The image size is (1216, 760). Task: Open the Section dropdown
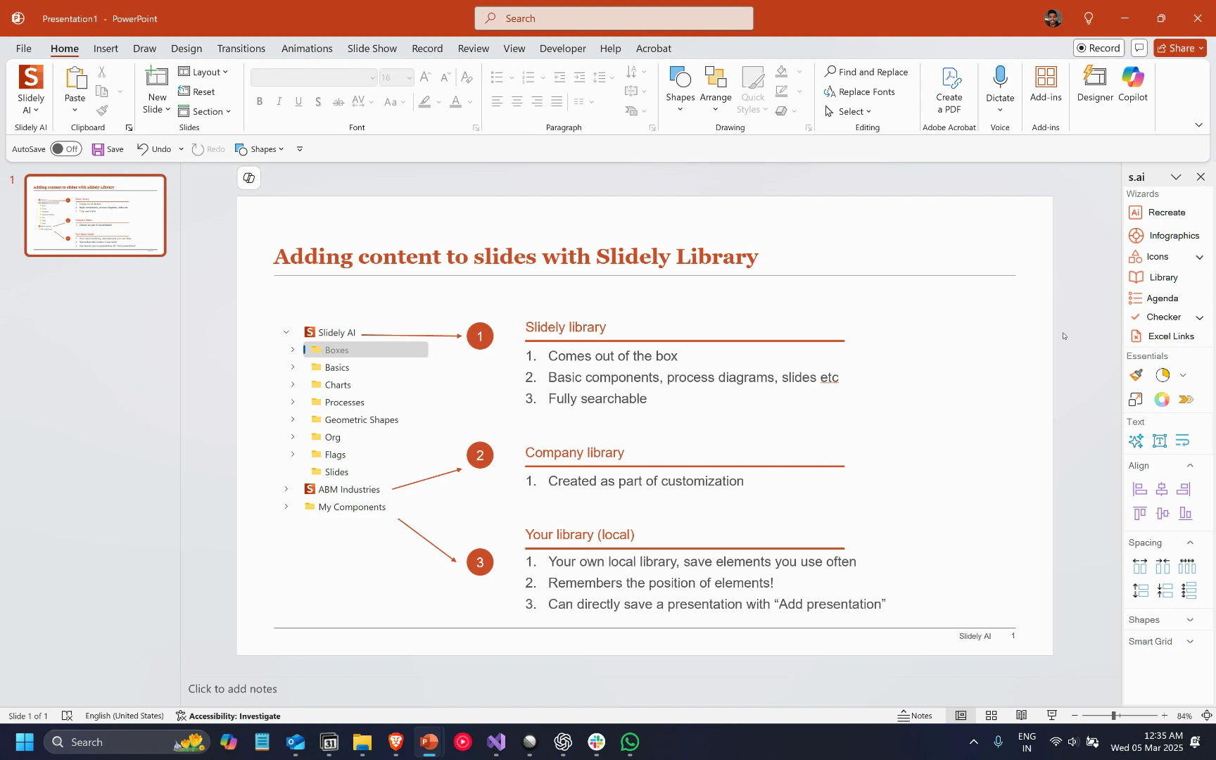click(205, 111)
